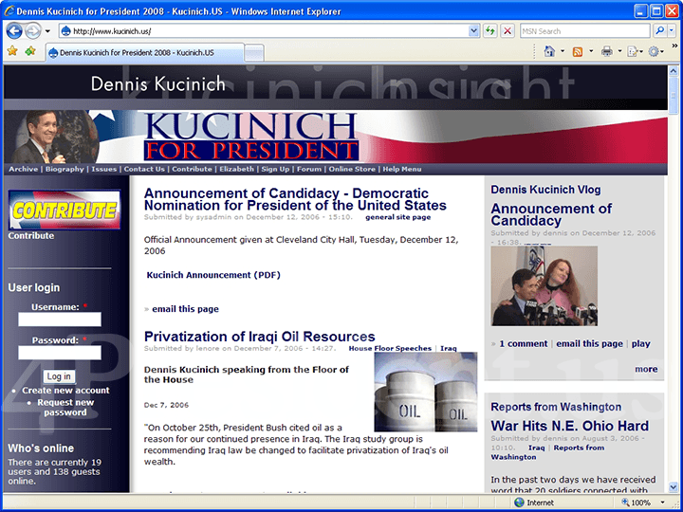Expand the Print options dropdown arrow
This screenshot has width=683, height=512.
pyautogui.click(x=619, y=52)
